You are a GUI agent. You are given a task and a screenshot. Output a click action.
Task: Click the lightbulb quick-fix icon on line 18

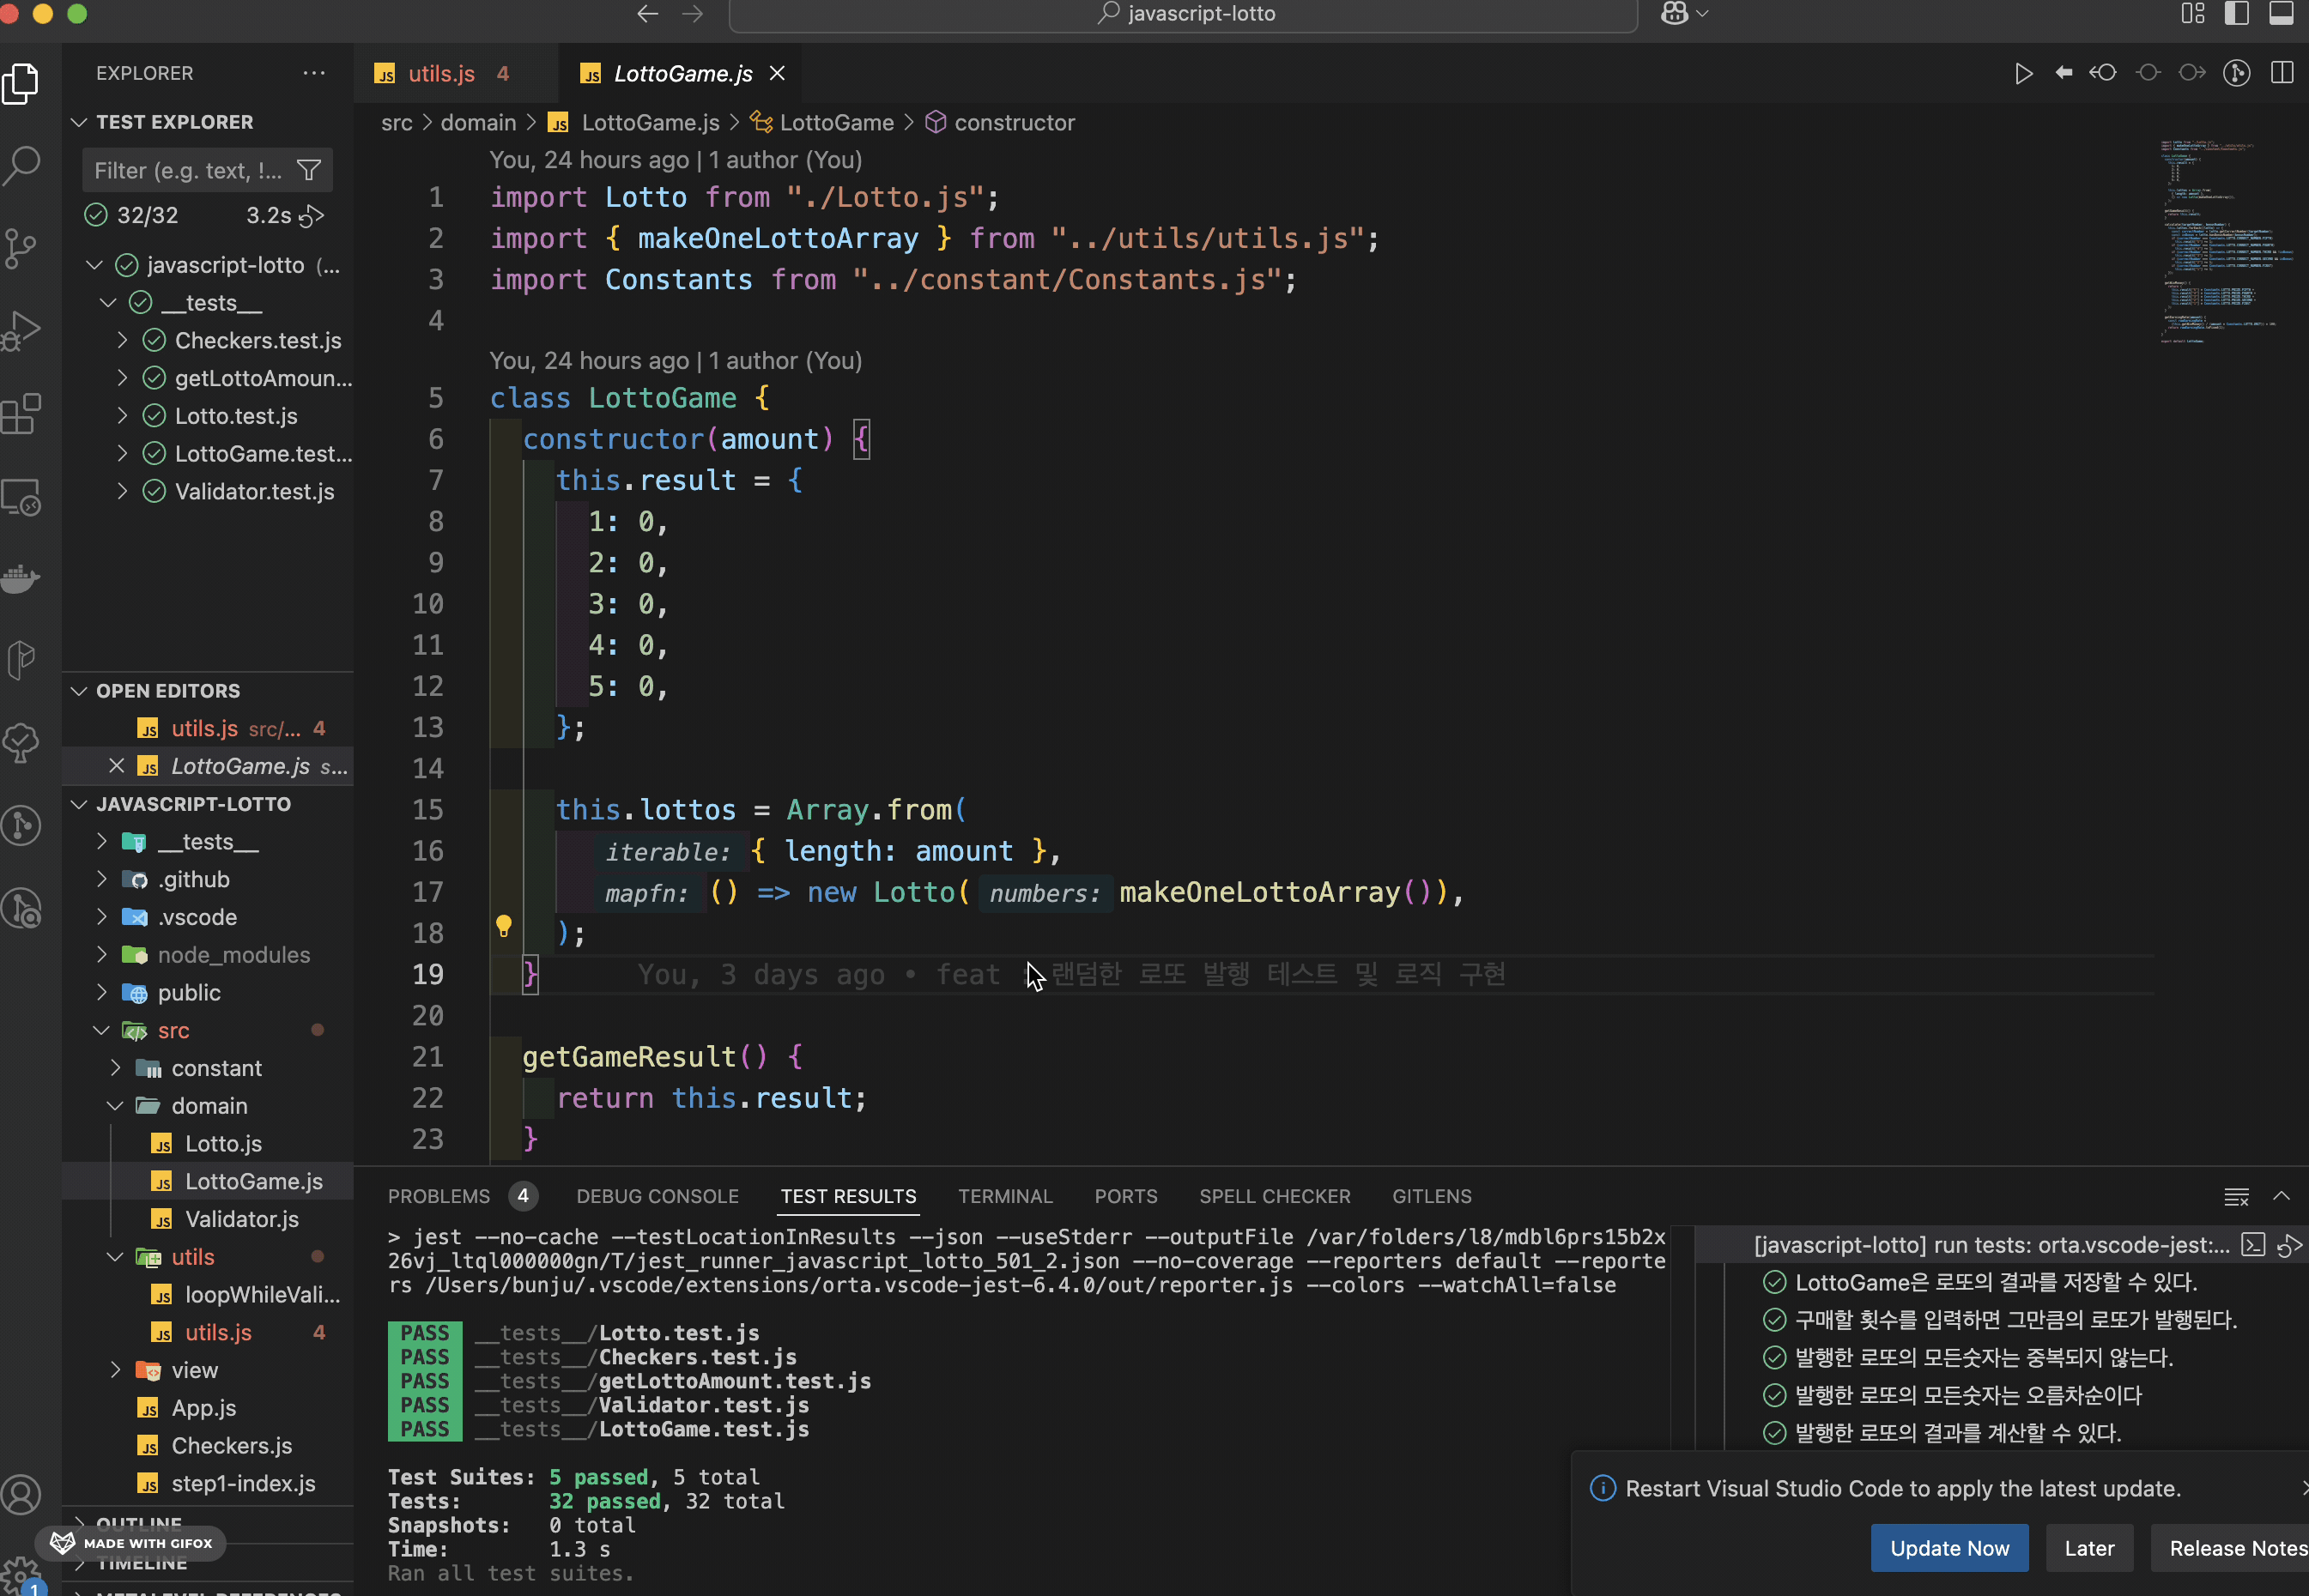(504, 926)
